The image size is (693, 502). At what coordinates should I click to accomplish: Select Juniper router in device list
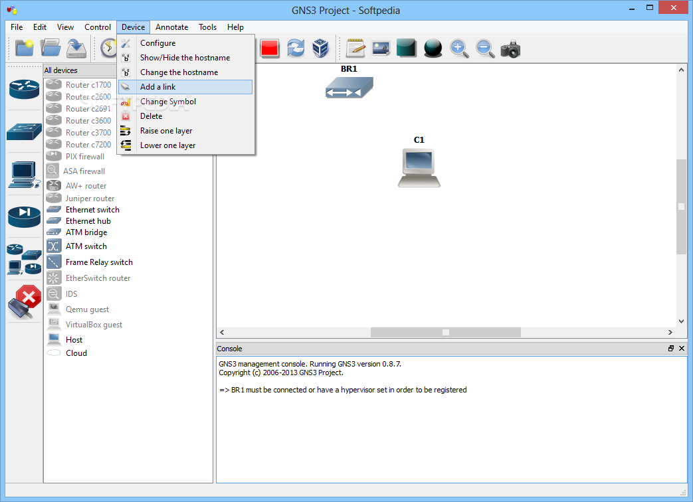tap(90, 199)
